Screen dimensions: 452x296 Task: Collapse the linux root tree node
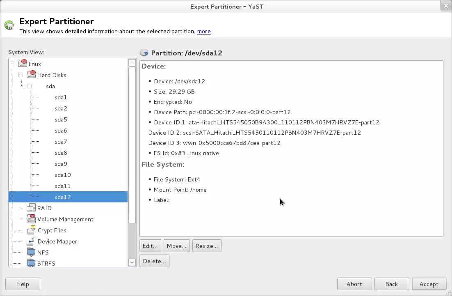point(12,64)
